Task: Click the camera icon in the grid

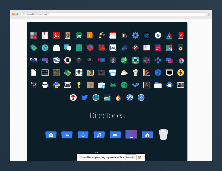Action: (x=34, y=60)
